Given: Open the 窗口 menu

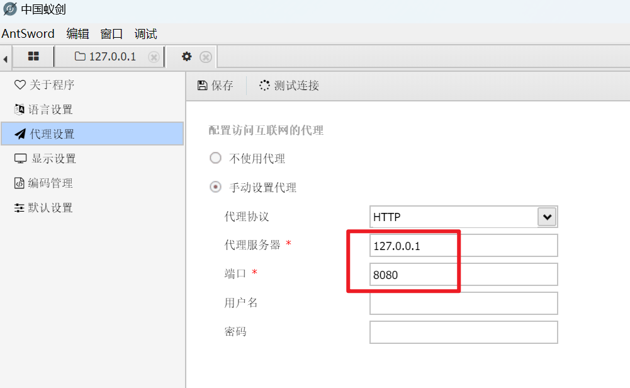Looking at the screenshot, I should (111, 34).
